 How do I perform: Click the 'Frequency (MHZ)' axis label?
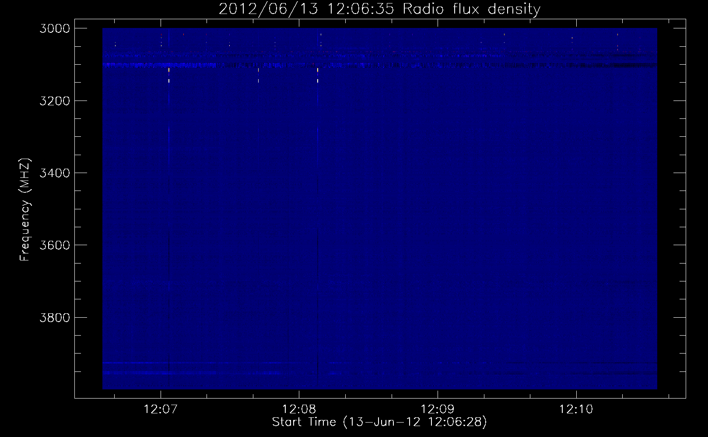(25, 210)
